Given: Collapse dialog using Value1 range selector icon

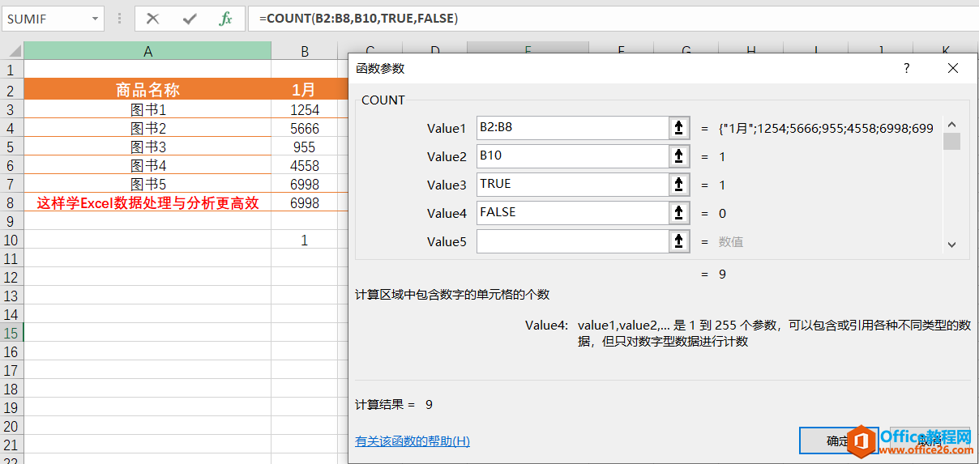Looking at the screenshot, I should coord(678,128).
